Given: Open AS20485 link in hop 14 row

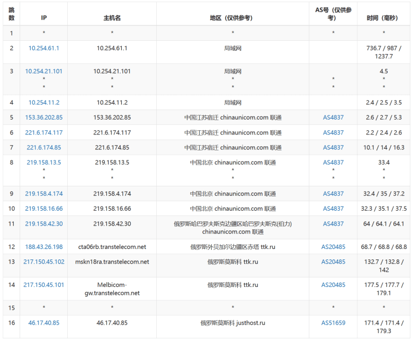Looking at the screenshot, I should pyautogui.click(x=333, y=285).
